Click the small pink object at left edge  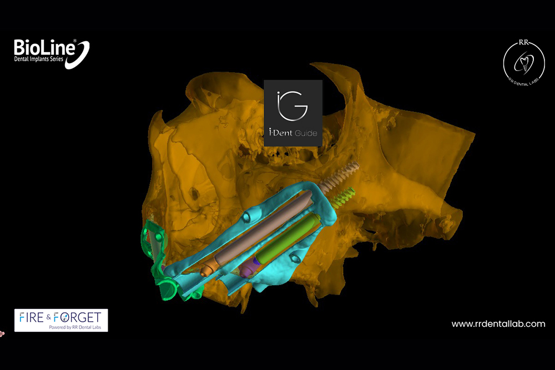point(2,333)
